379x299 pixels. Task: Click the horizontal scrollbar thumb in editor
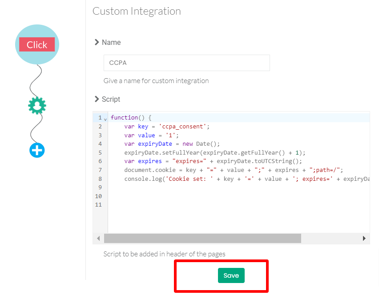[x=202, y=239]
